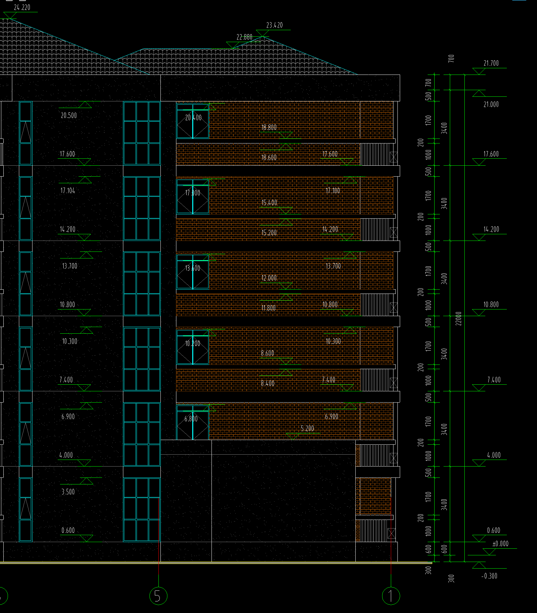Click the 23.420 roof ridge elevation text
The image size is (537, 613).
[274, 25]
